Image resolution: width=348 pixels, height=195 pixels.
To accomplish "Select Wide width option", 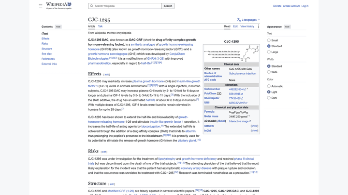I will (269, 72).
